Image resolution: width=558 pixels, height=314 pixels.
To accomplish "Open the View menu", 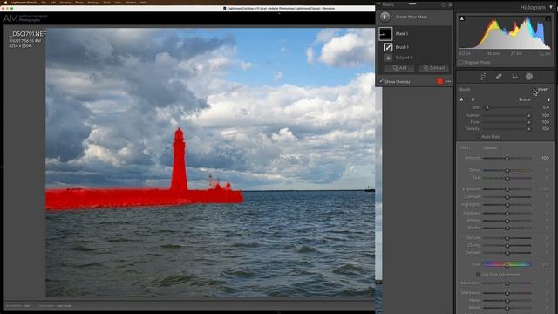I will tap(118, 3).
